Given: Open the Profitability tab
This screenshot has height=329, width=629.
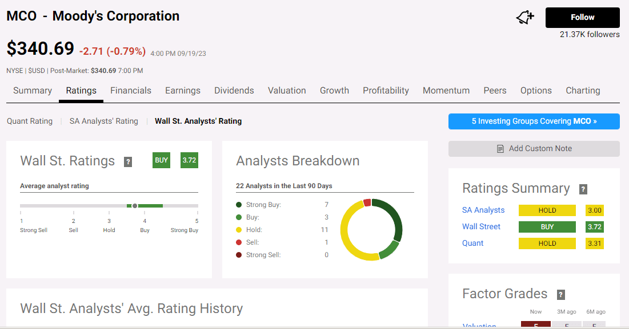Looking at the screenshot, I should (386, 91).
